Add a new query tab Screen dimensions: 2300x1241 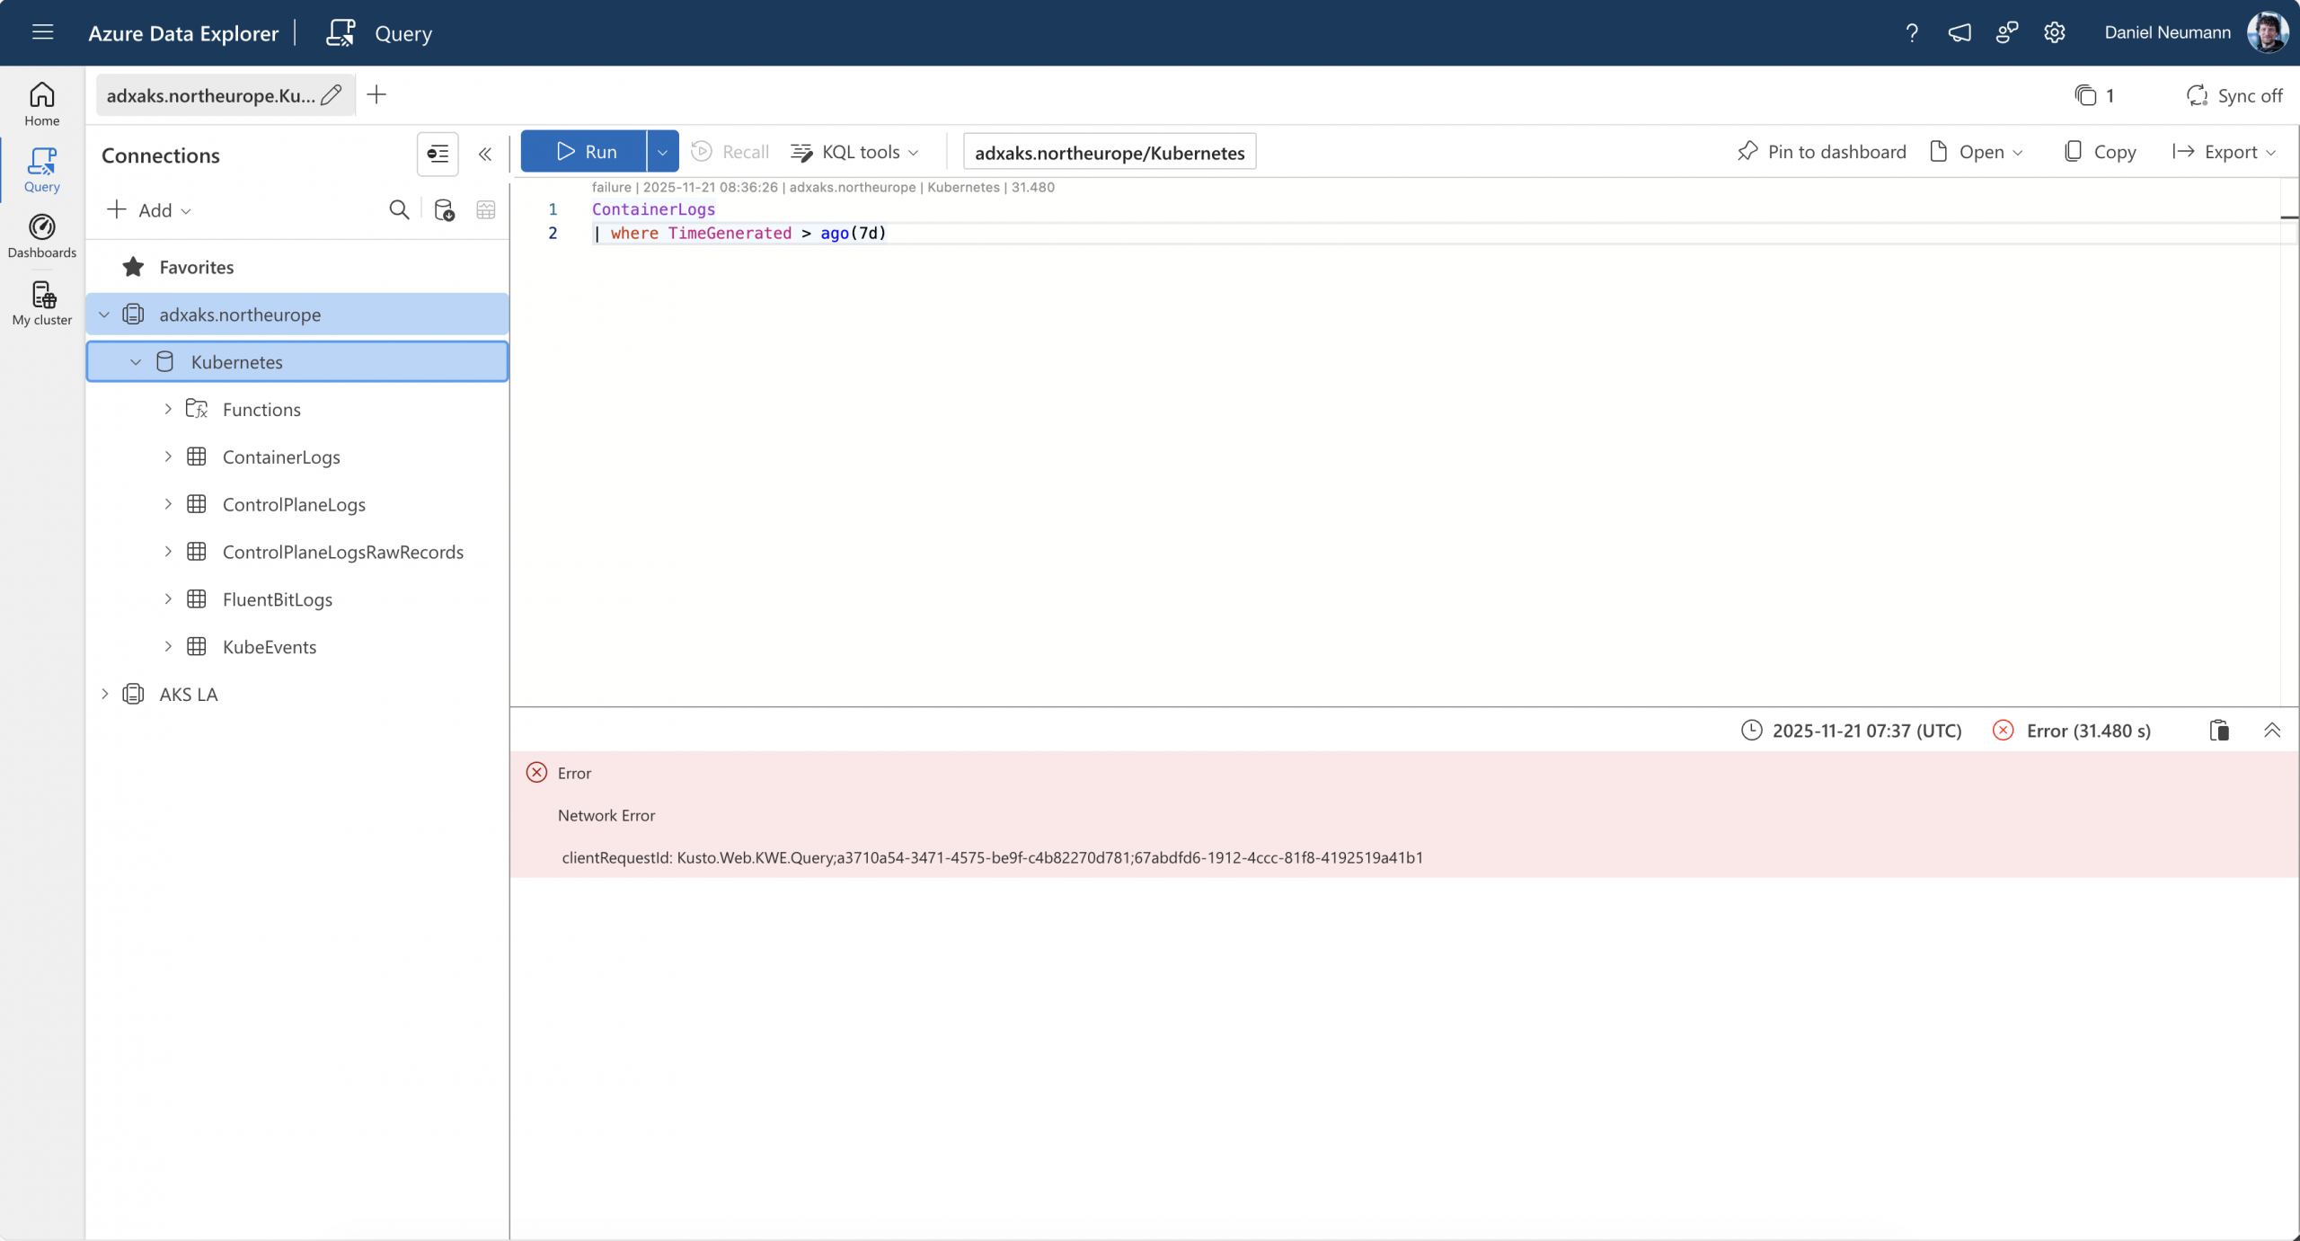pos(376,95)
